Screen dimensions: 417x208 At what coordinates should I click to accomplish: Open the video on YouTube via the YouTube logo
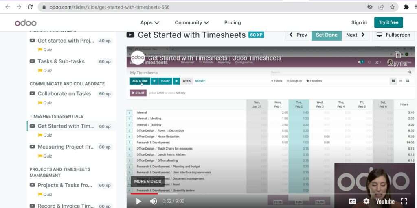tap(385, 201)
